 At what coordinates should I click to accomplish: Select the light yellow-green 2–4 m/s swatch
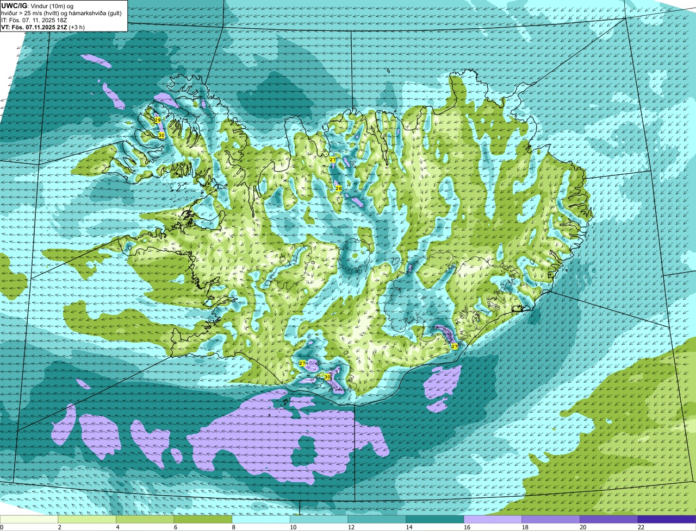(87, 520)
